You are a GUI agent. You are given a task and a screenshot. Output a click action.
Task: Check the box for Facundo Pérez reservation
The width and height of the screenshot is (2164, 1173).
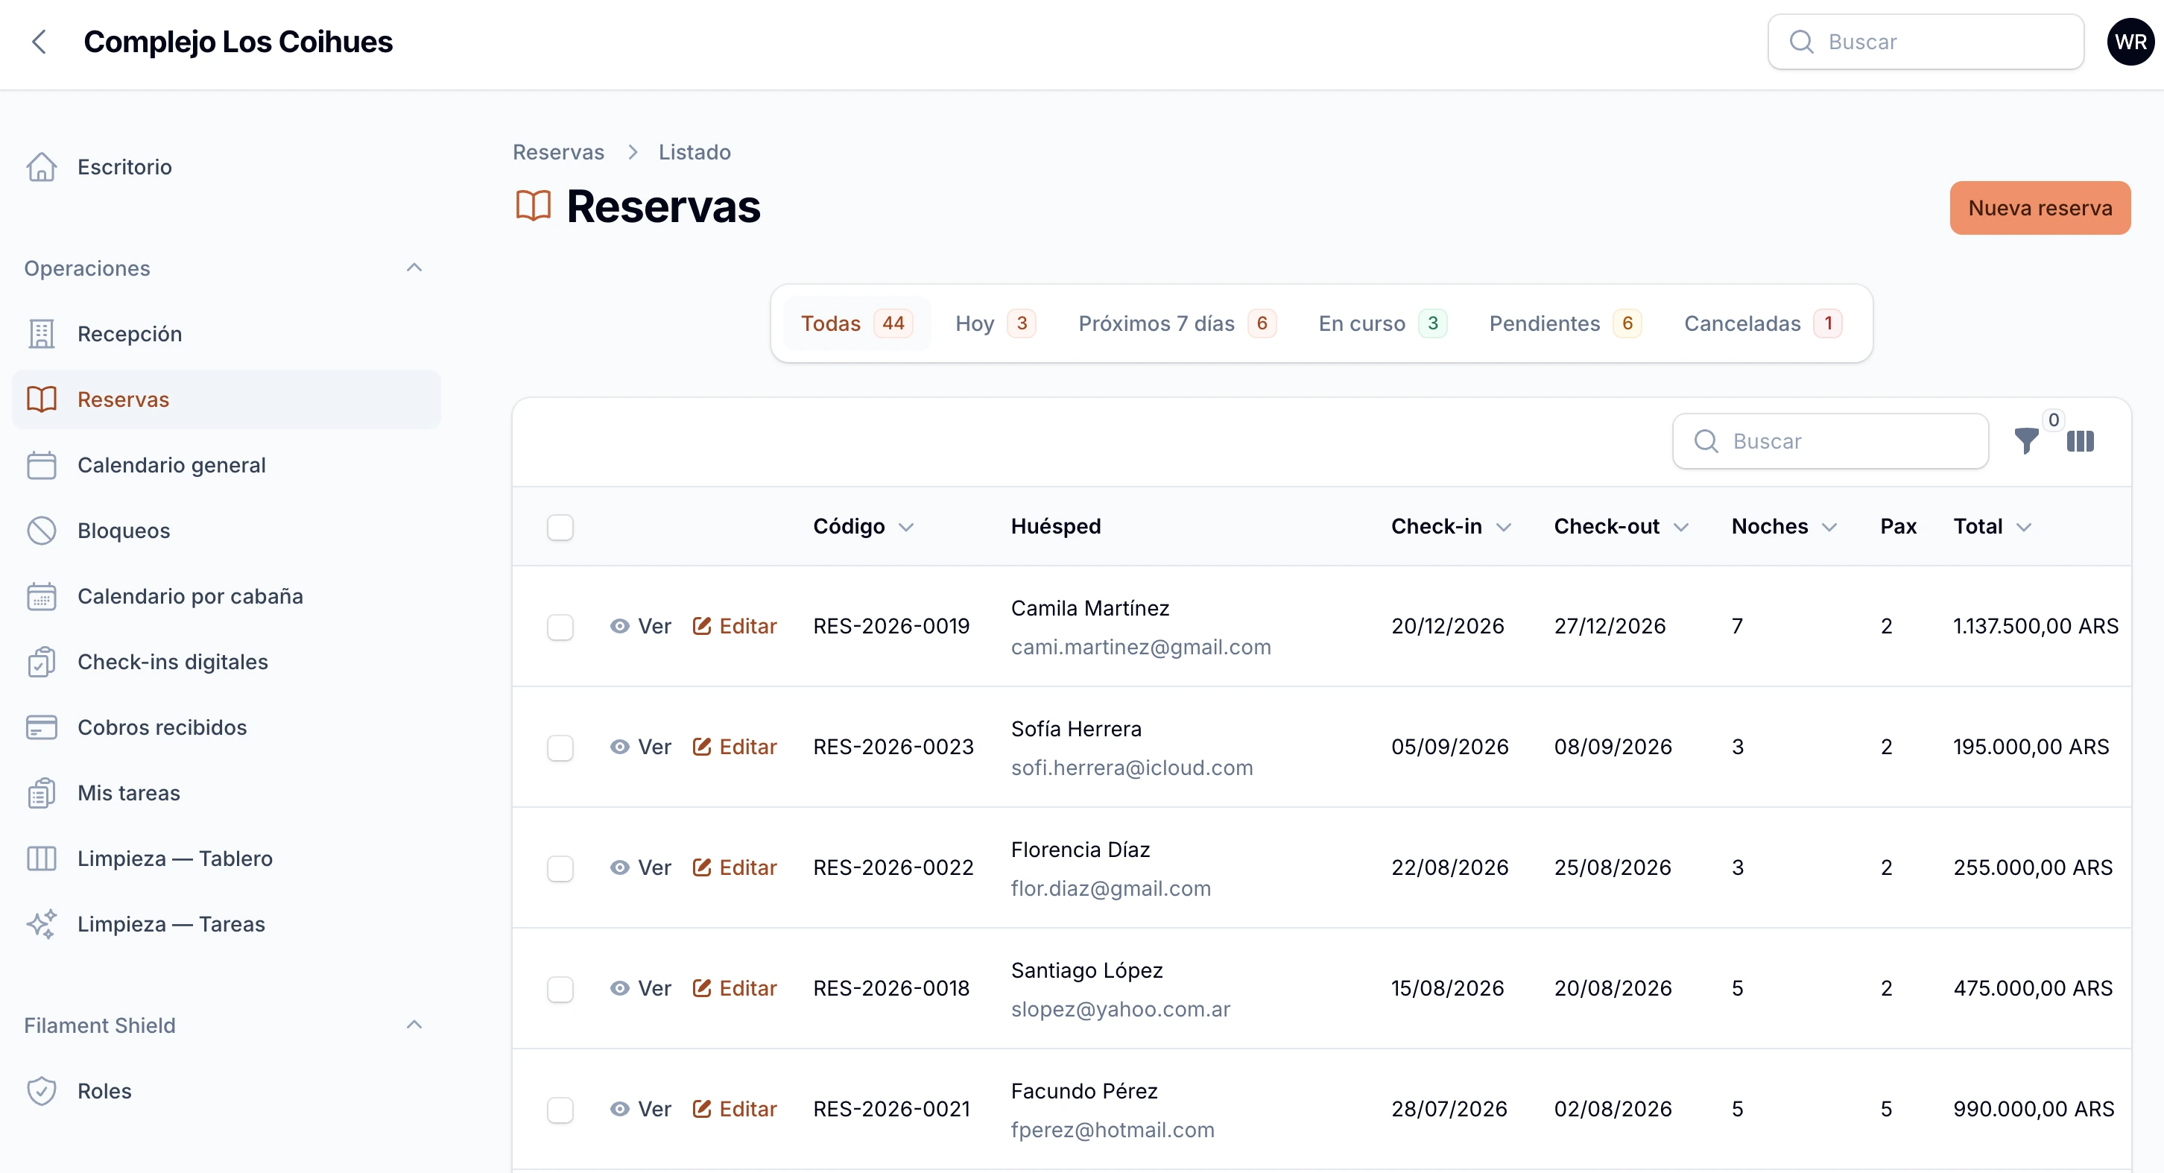tap(560, 1109)
